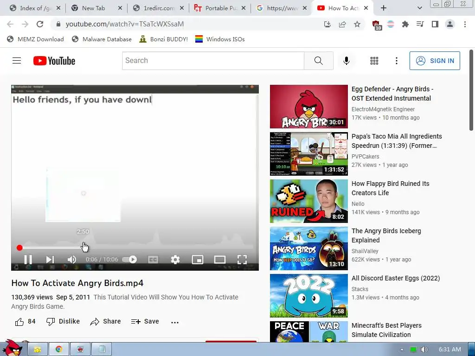Viewport: 475px width, 356px height.
Task: Open Egg Defender Angry Birds thumbnail
Action: 308,107
